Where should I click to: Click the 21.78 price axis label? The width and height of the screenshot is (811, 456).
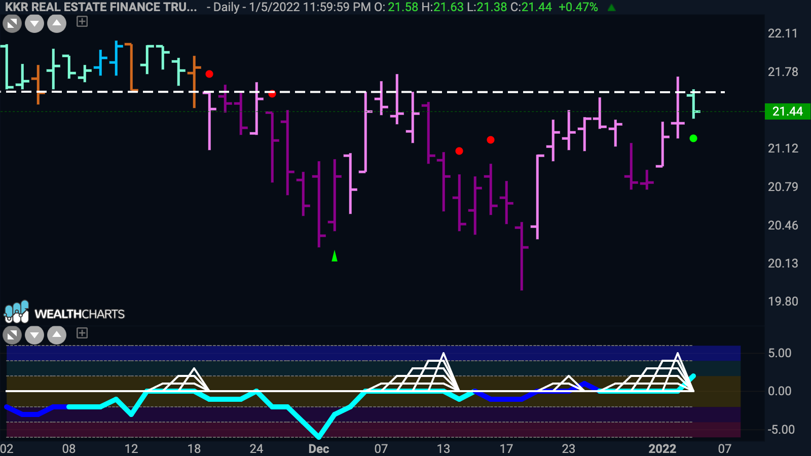click(783, 72)
